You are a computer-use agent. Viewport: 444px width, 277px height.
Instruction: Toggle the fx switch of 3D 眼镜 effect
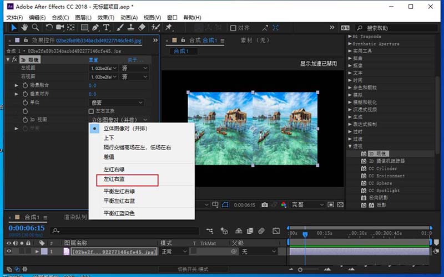pos(15,60)
